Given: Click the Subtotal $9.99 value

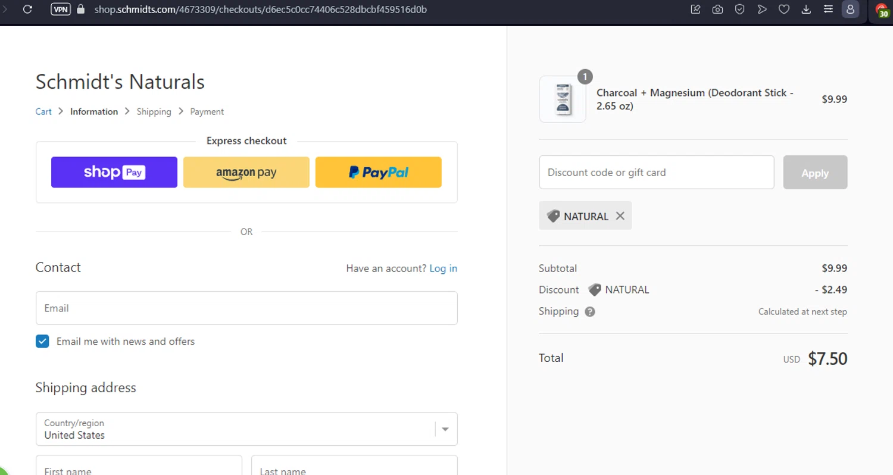Looking at the screenshot, I should (x=835, y=268).
